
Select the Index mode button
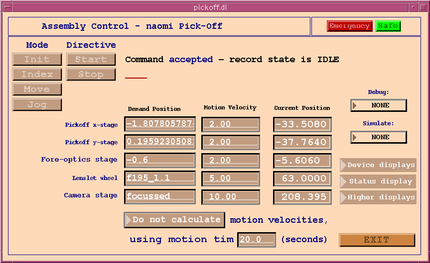point(37,75)
